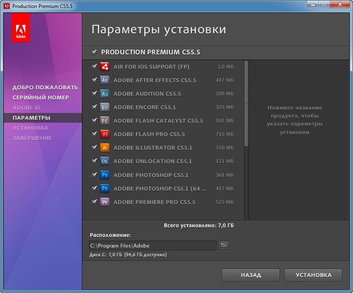Image resolution: width=353 pixels, height=293 pixels.
Task: Select Adobe Encore CS5.1 name
Action: pos(144,107)
